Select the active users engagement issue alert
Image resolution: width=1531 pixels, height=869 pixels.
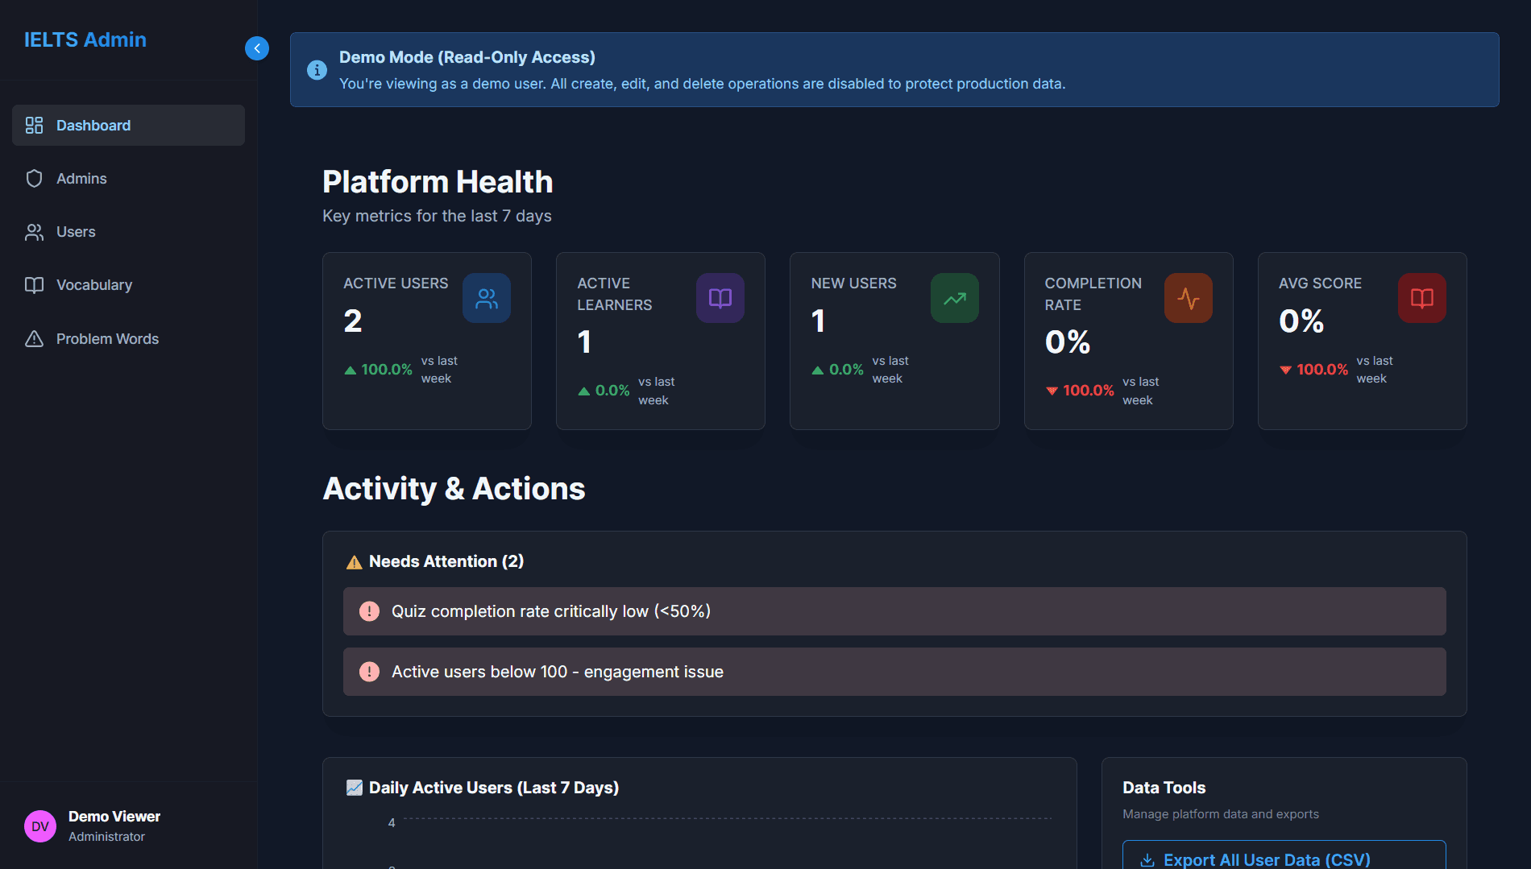894,672
